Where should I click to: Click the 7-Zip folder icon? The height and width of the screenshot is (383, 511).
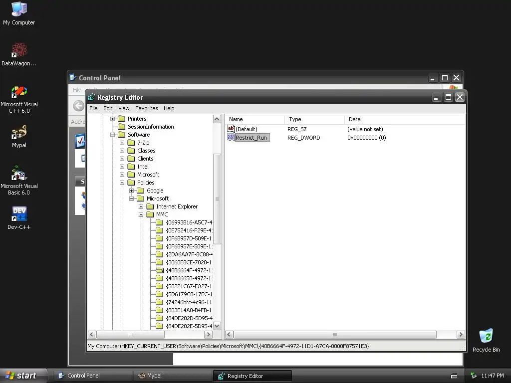coord(131,143)
